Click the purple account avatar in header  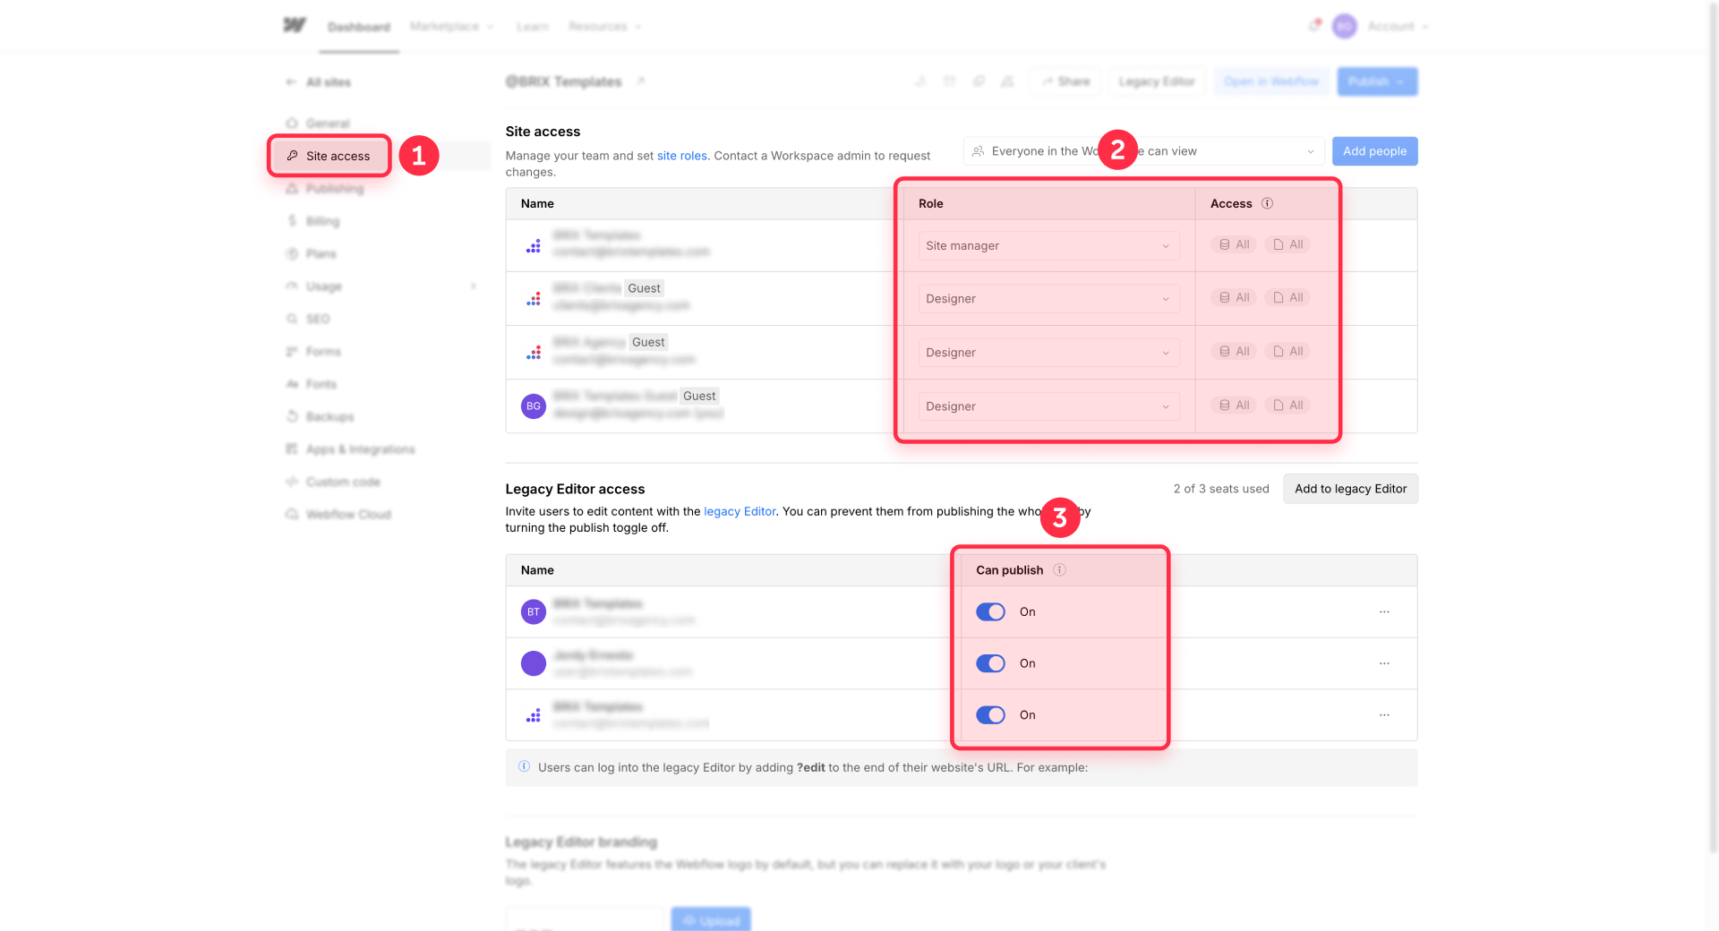[x=1344, y=26]
